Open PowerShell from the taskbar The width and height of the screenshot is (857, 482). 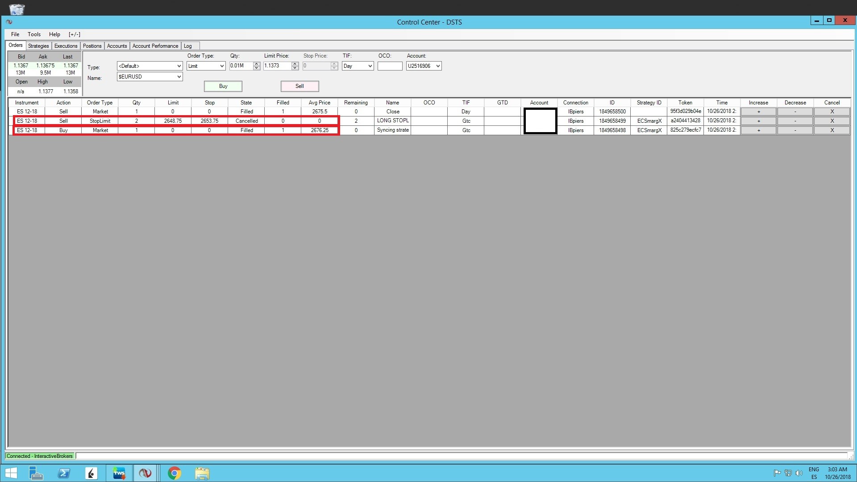coord(64,473)
